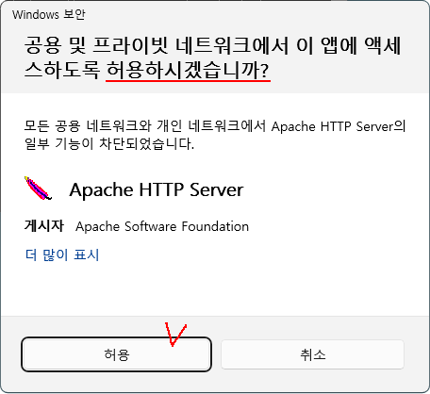Click the 취소 button to cancel

[x=312, y=354]
